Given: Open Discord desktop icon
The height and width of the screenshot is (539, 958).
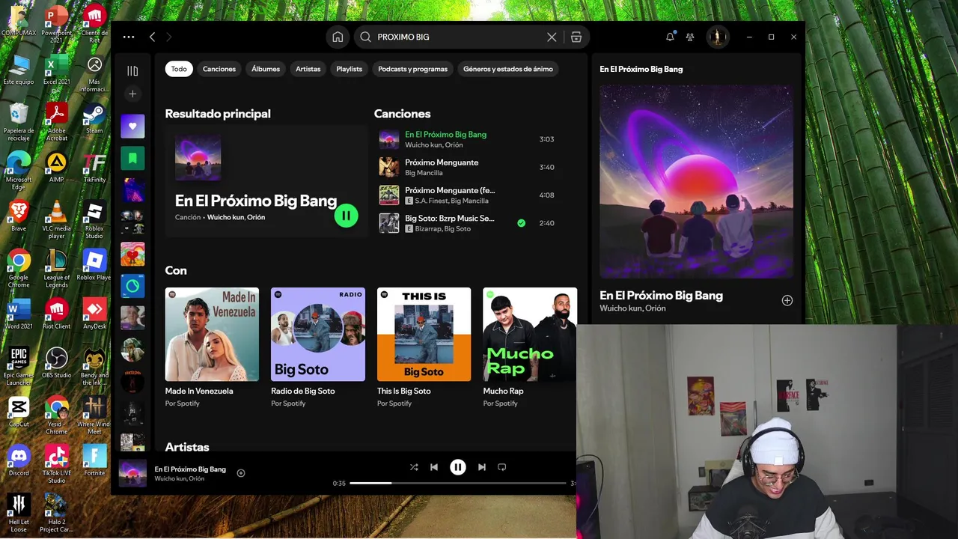Looking at the screenshot, I should tap(19, 460).
